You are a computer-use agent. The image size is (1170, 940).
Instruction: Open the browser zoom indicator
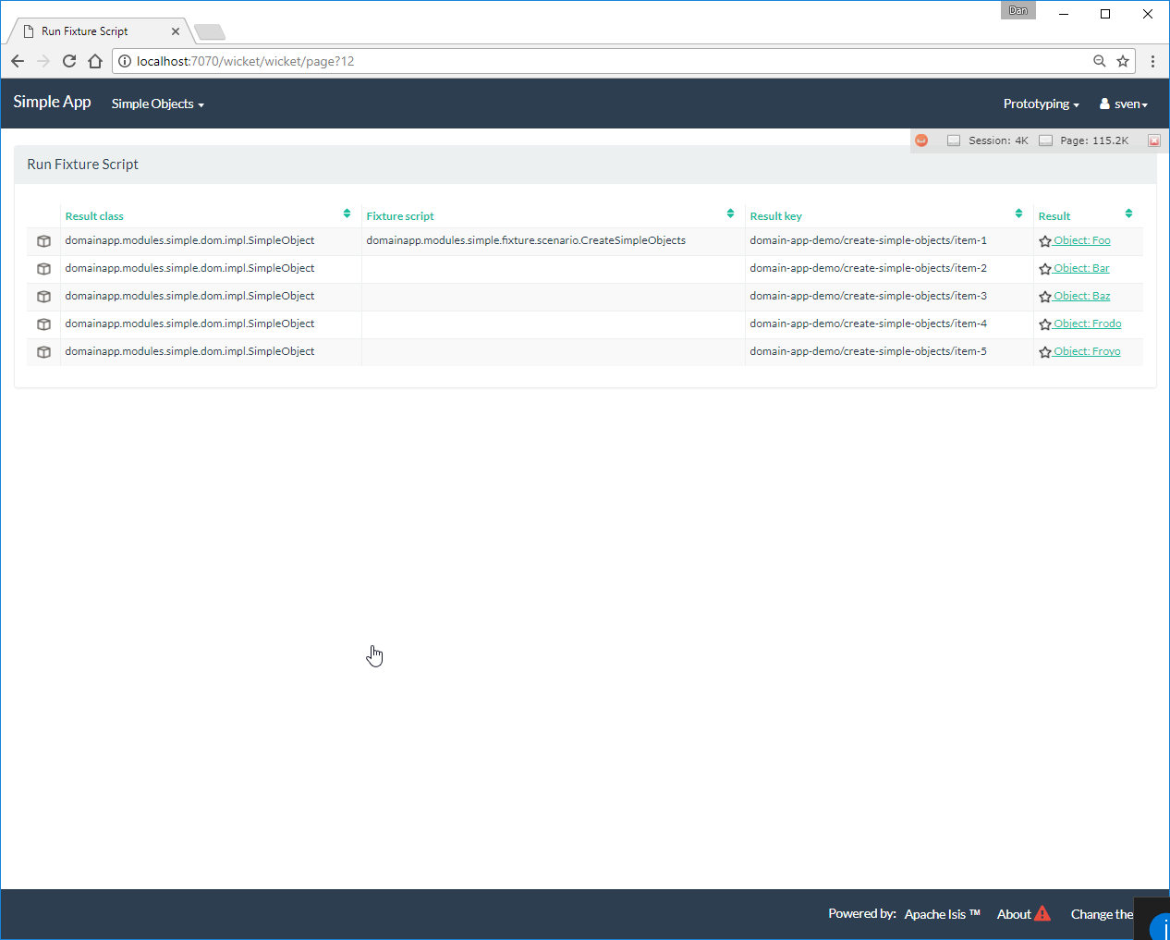[1099, 61]
